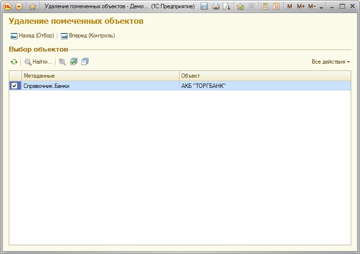The width and height of the screenshot is (360, 254).
Task: Select the Справочник.Банки cell
Action: 100,86
